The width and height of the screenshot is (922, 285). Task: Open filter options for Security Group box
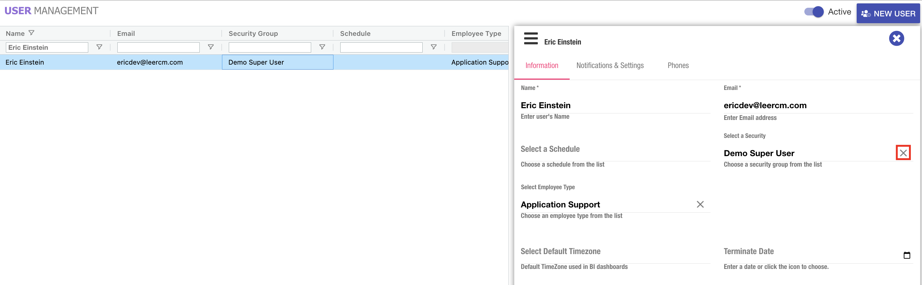pyautogui.click(x=322, y=47)
